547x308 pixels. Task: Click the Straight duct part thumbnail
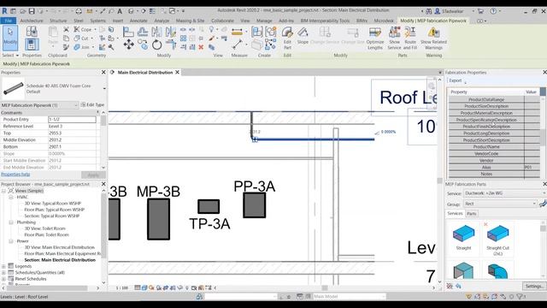[463, 237]
